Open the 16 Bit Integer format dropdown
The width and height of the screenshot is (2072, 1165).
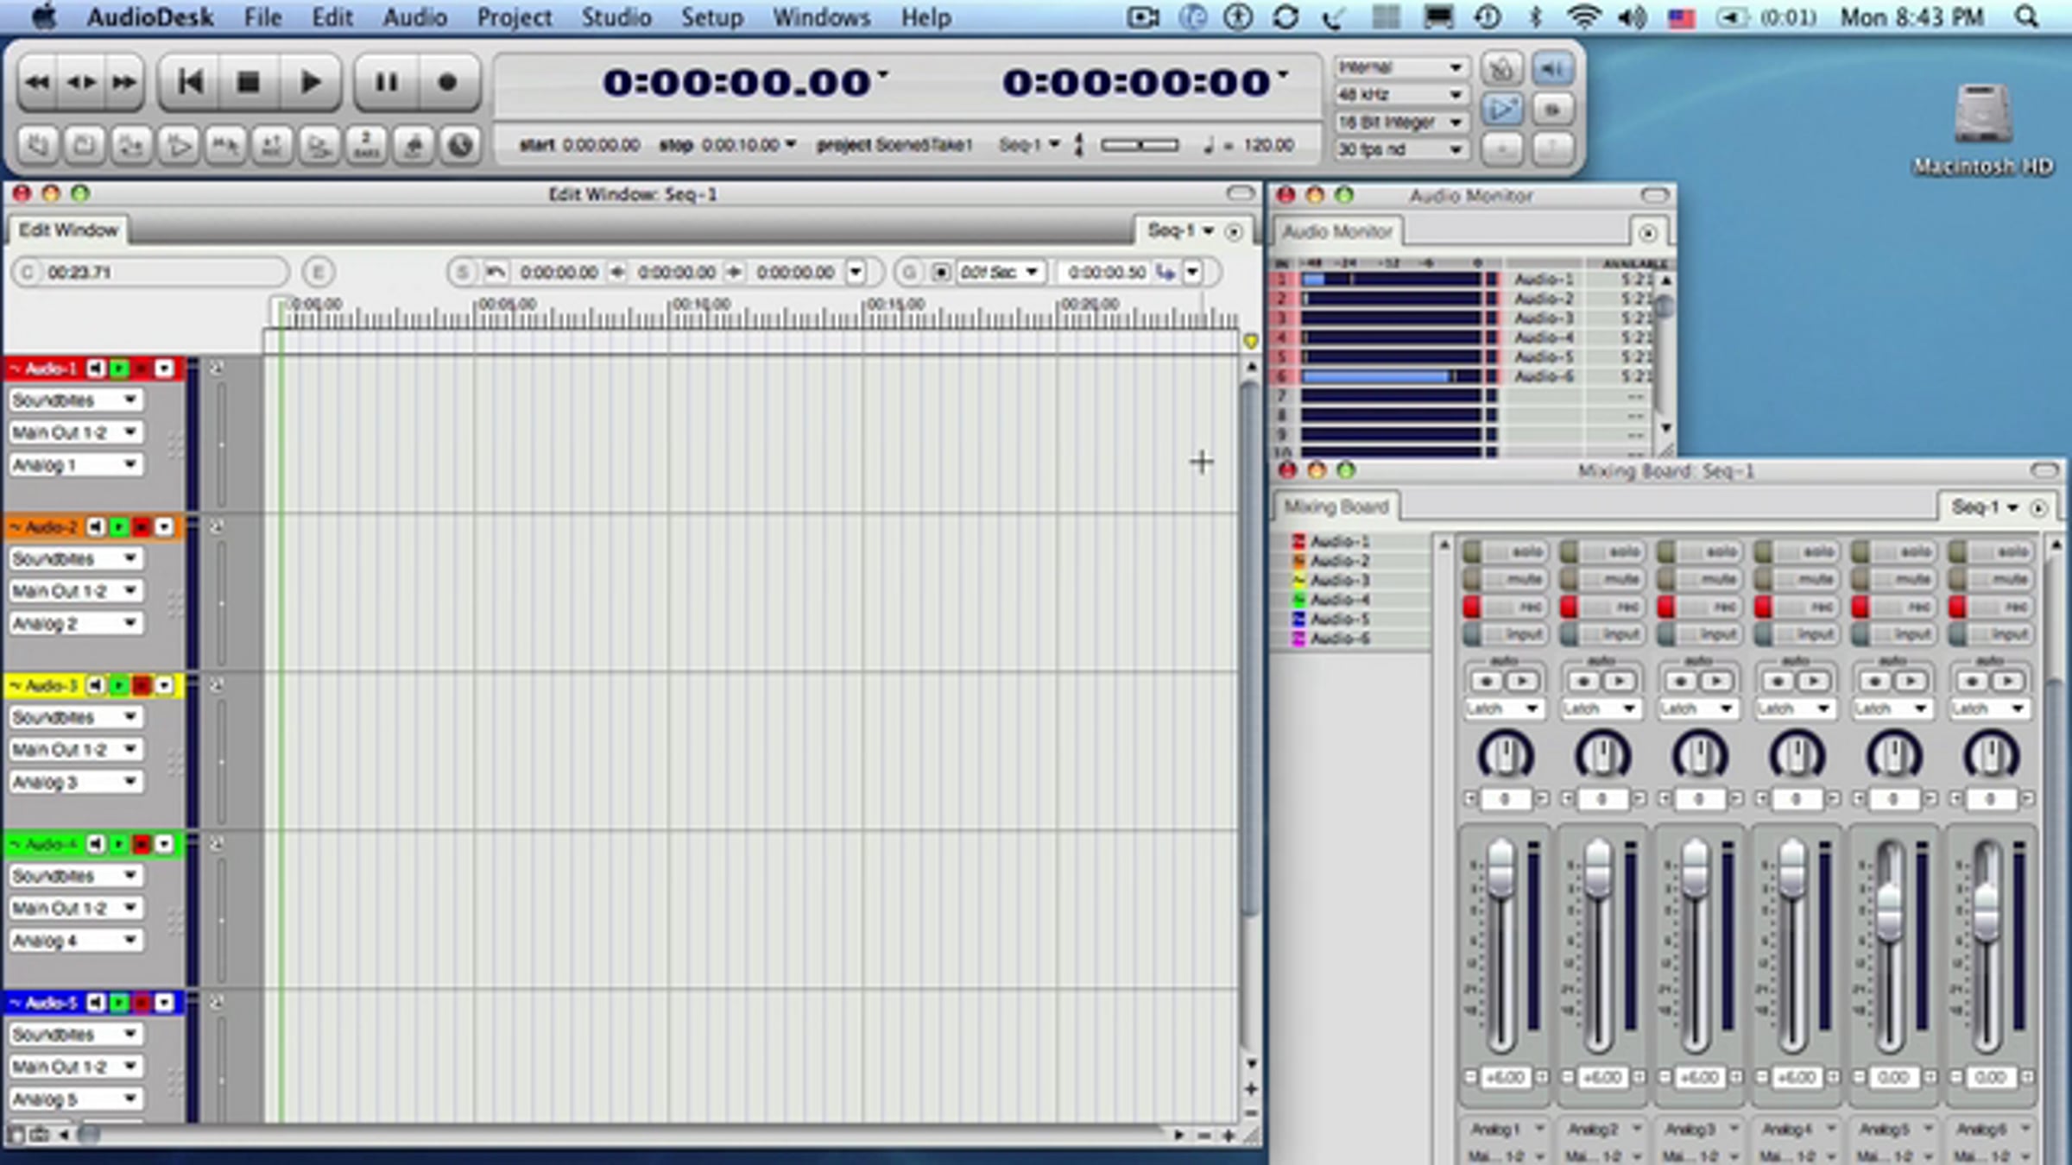point(1399,122)
